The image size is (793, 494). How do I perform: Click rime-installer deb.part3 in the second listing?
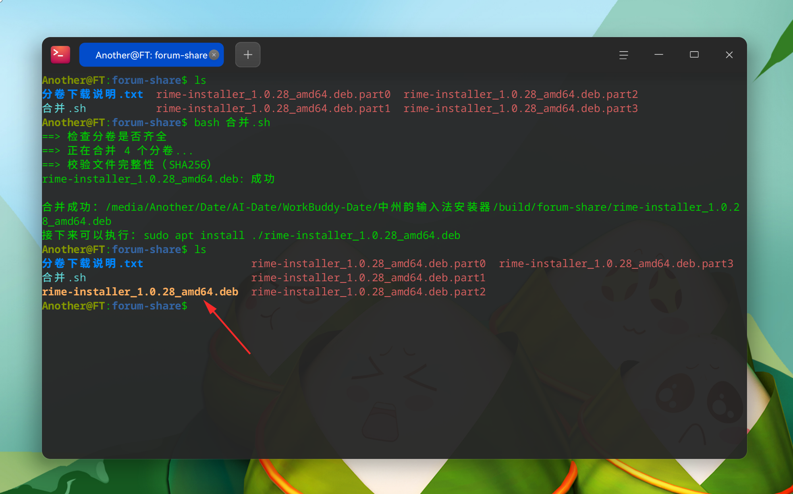point(616,264)
